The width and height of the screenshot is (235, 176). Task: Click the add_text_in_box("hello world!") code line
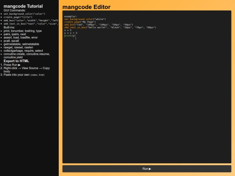click(x=110, y=27)
